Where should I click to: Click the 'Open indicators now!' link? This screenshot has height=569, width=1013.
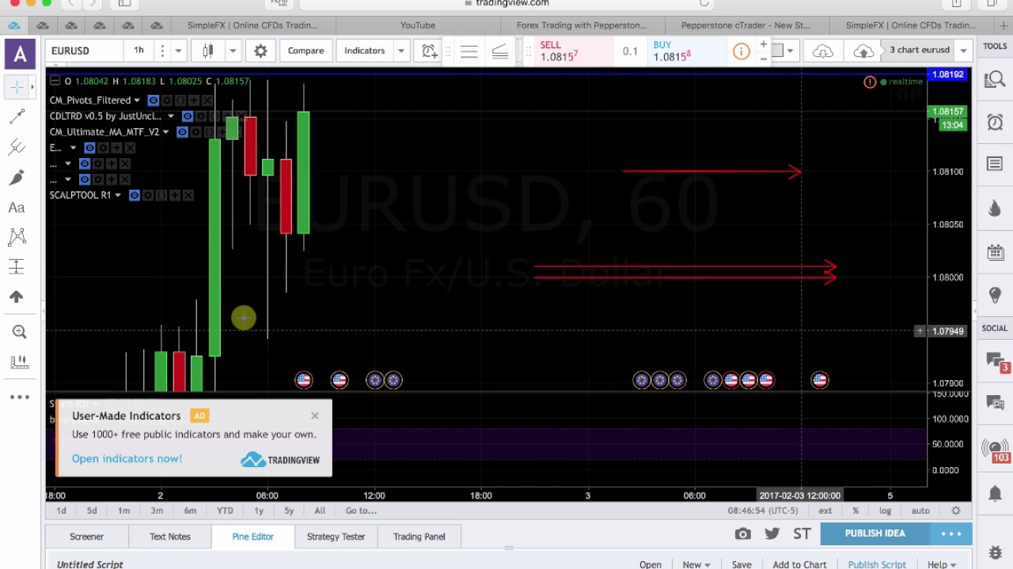127,458
